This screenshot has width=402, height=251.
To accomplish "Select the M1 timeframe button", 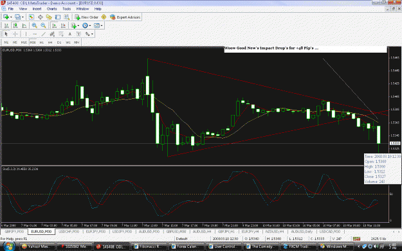I will click(6, 42).
